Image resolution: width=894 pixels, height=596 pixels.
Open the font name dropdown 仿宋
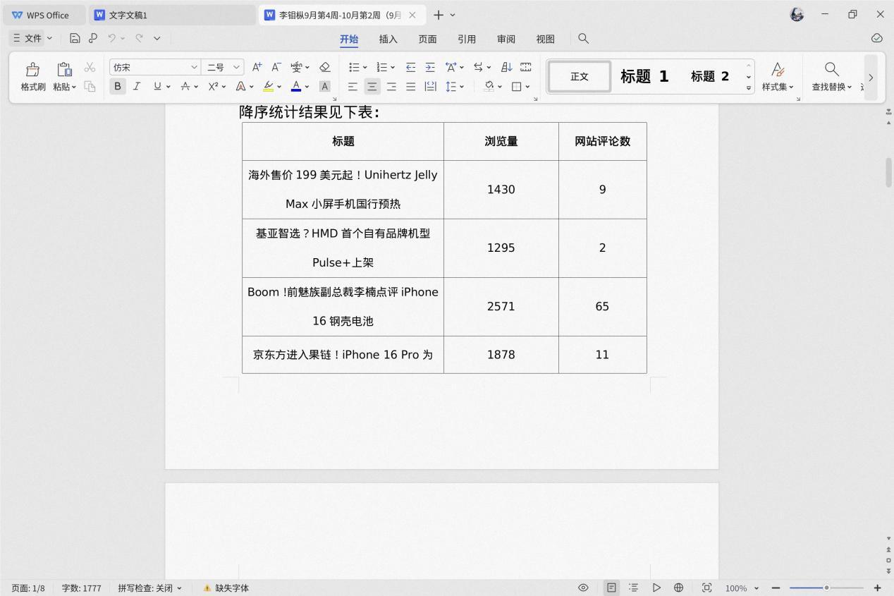194,67
